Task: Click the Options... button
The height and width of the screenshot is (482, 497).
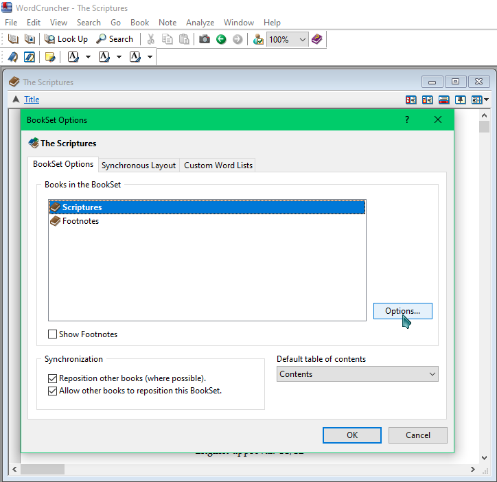Action: click(x=402, y=311)
